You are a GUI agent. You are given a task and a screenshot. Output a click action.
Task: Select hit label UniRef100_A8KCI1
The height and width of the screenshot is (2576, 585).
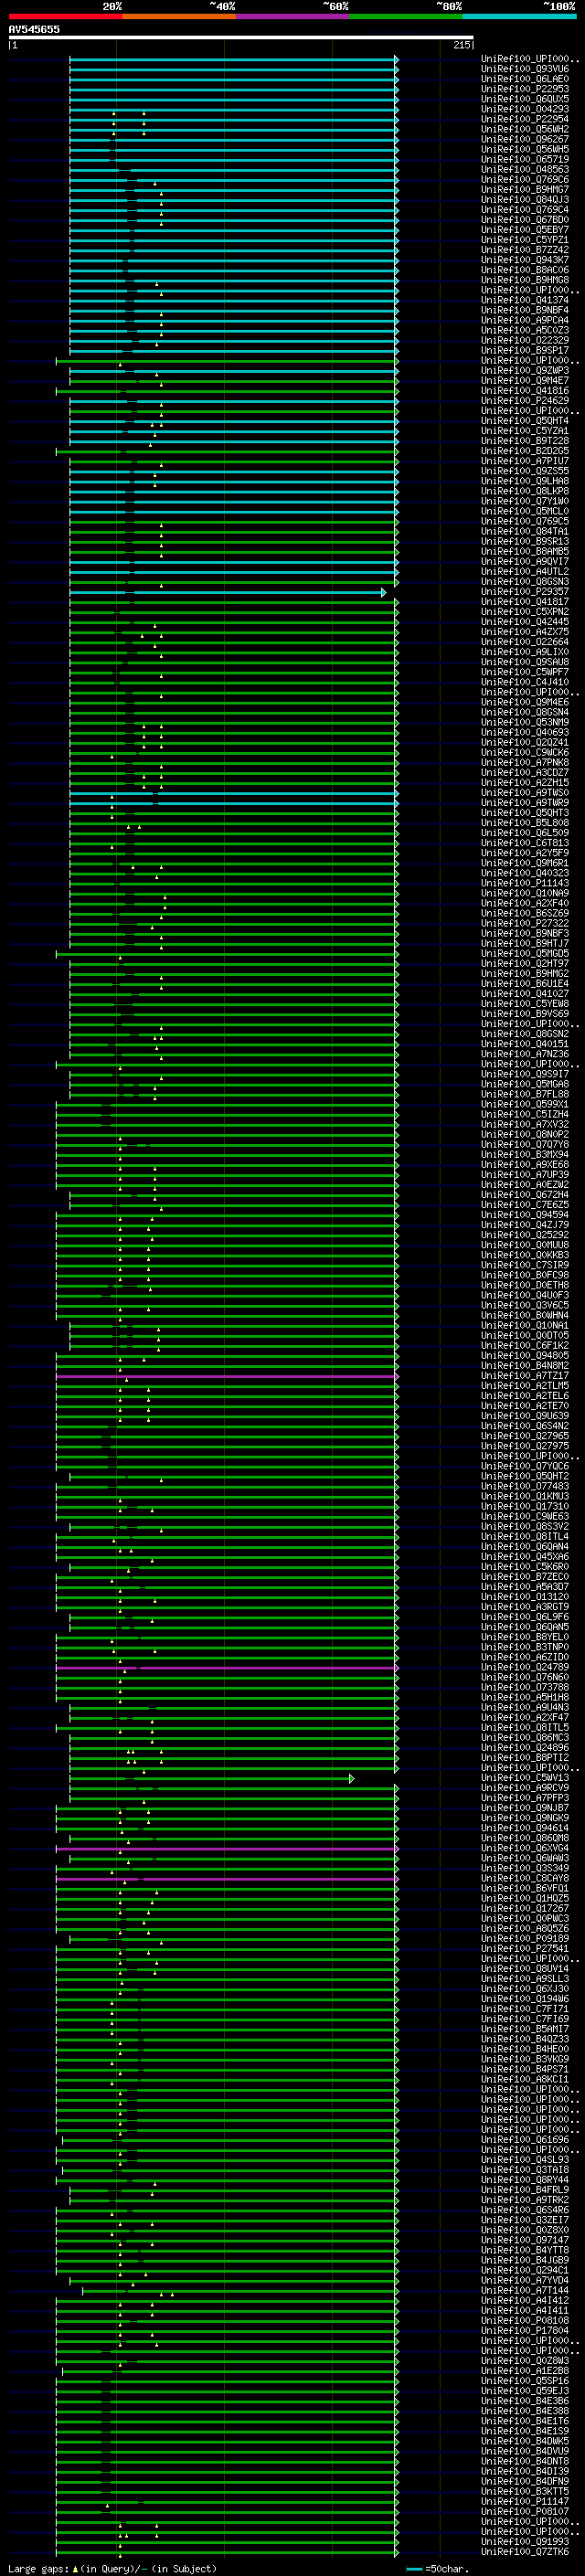tap(524, 2079)
